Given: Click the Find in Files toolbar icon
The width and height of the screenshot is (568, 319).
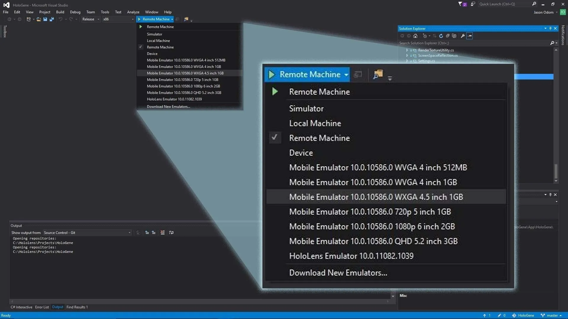Looking at the screenshot, I should 186,19.
